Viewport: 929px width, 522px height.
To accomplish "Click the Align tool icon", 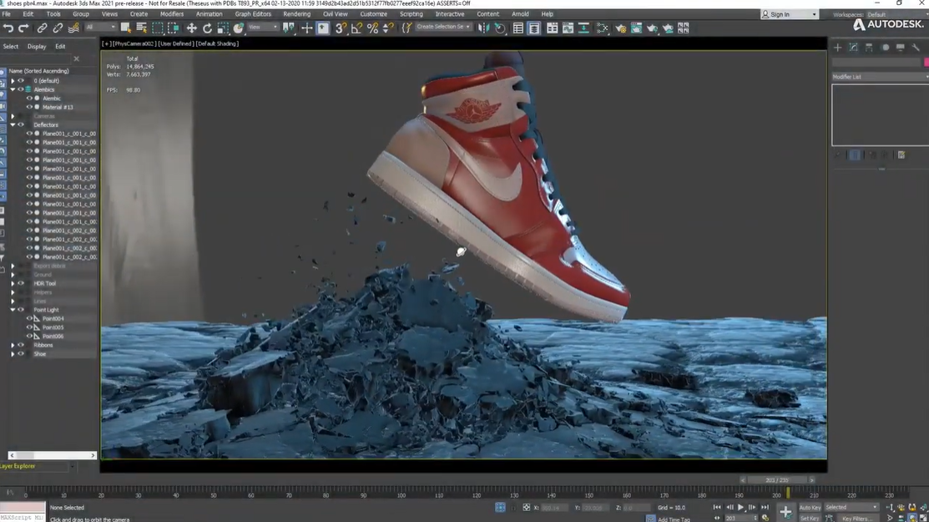I will click(499, 28).
